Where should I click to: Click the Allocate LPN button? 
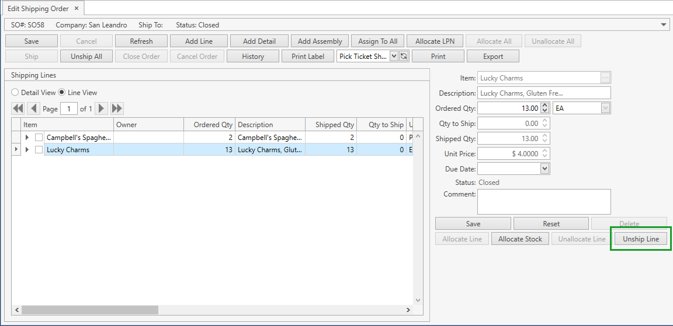pos(436,41)
